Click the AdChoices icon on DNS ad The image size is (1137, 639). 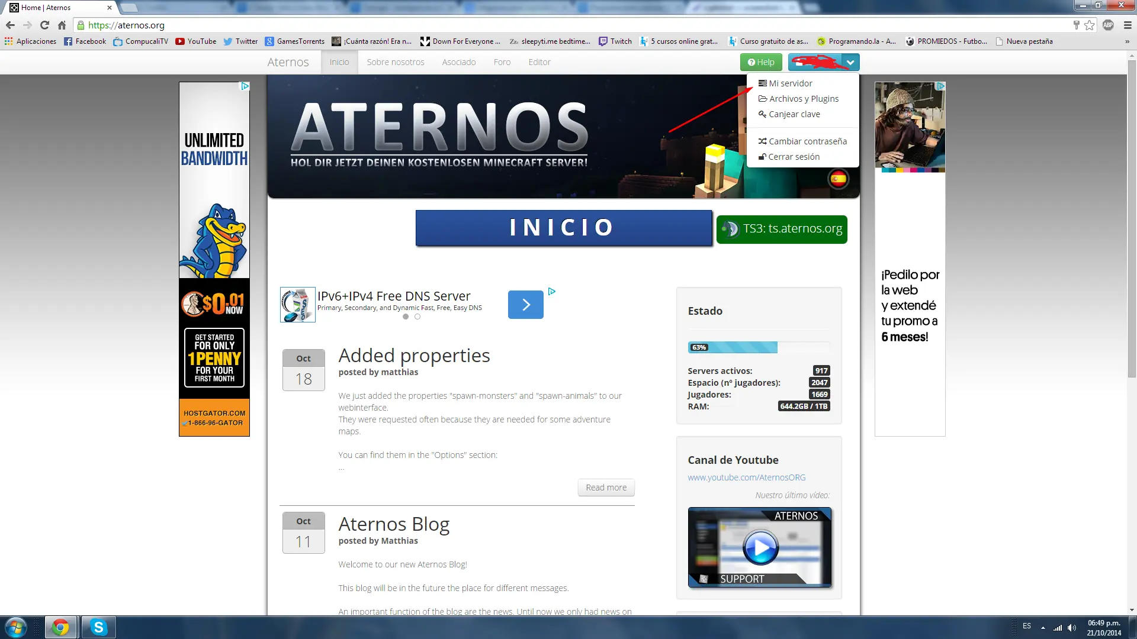[x=551, y=291]
